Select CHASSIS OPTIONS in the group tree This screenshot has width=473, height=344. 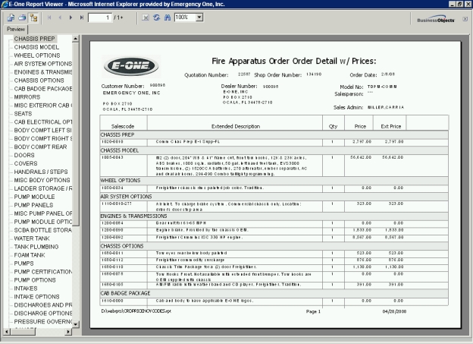pyautogui.click(x=39, y=80)
